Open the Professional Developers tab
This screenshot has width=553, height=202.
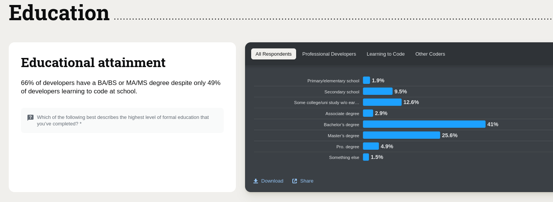pyautogui.click(x=329, y=54)
